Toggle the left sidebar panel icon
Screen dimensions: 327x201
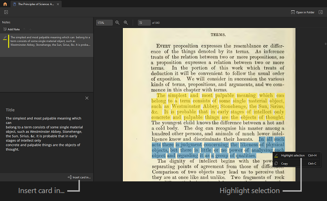(x=6, y=12)
